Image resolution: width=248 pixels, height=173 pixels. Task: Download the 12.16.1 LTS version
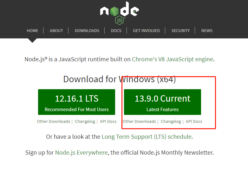[76, 102]
